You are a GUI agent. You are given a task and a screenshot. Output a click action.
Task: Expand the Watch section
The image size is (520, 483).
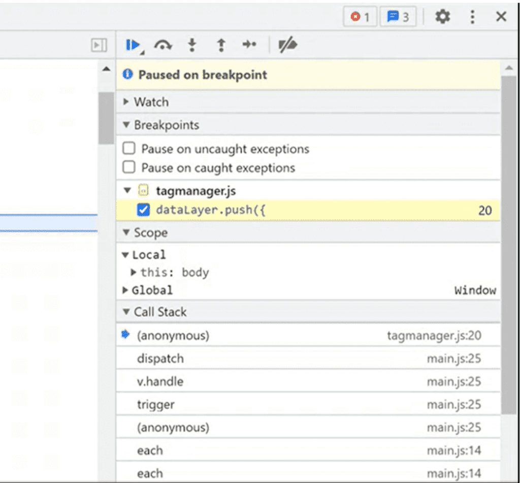click(x=126, y=102)
